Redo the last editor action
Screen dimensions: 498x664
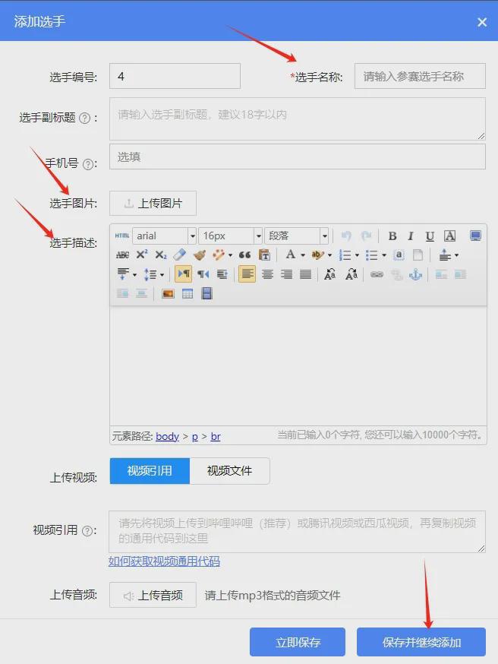(x=366, y=236)
